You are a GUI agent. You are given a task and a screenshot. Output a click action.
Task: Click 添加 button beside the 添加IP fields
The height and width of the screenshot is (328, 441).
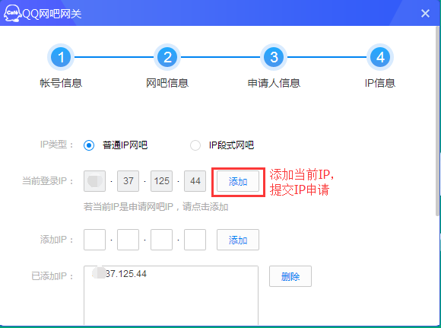coord(238,240)
